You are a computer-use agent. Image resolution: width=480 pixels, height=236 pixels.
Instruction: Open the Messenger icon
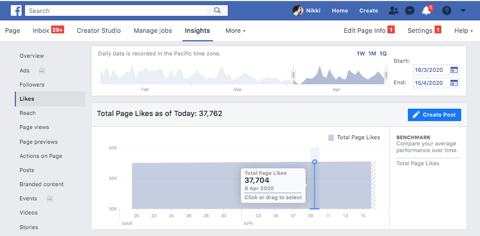tap(410, 10)
